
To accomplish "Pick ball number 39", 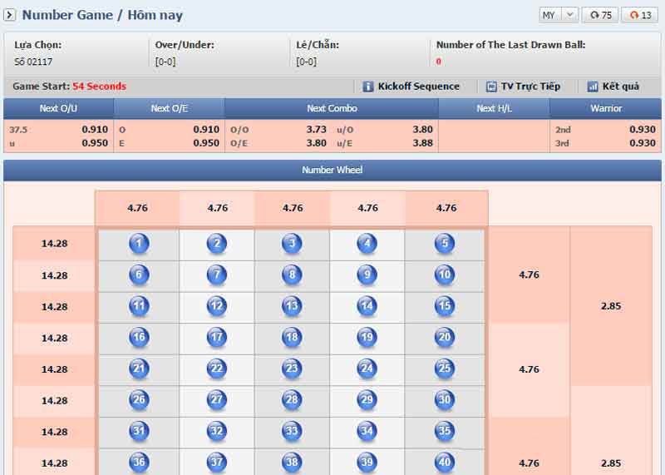I will coord(367,463).
